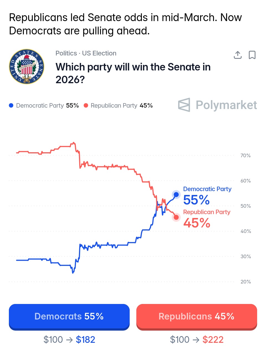Viewport: 266px width, 355px height.
Task: Click the Polymarket wordmark text
Action: (226, 105)
